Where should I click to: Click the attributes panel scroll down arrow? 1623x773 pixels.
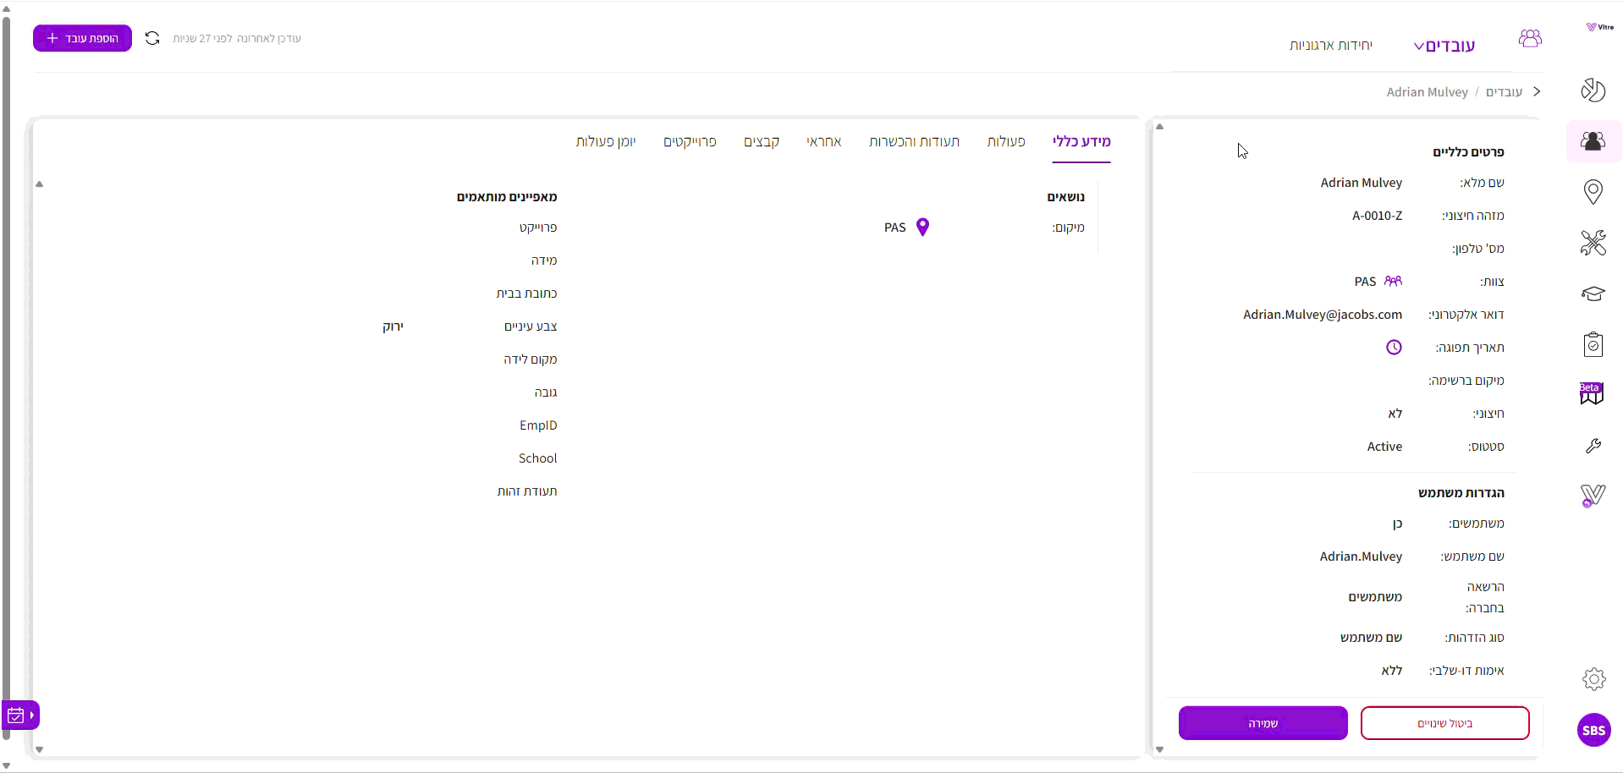(x=39, y=749)
